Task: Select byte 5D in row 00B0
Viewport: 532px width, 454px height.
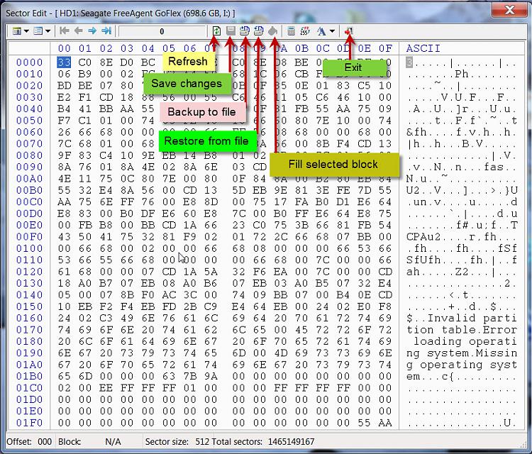Action: pos(238,190)
